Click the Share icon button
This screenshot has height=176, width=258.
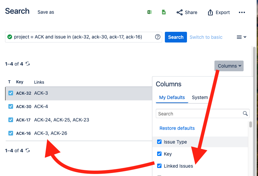[x=187, y=12]
